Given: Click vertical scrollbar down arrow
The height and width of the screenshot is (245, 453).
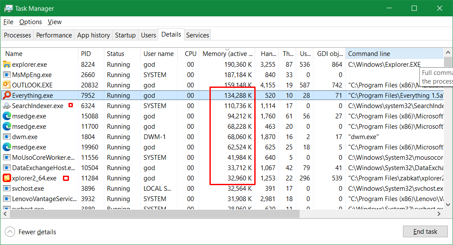Looking at the screenshot, I should 448,205.
